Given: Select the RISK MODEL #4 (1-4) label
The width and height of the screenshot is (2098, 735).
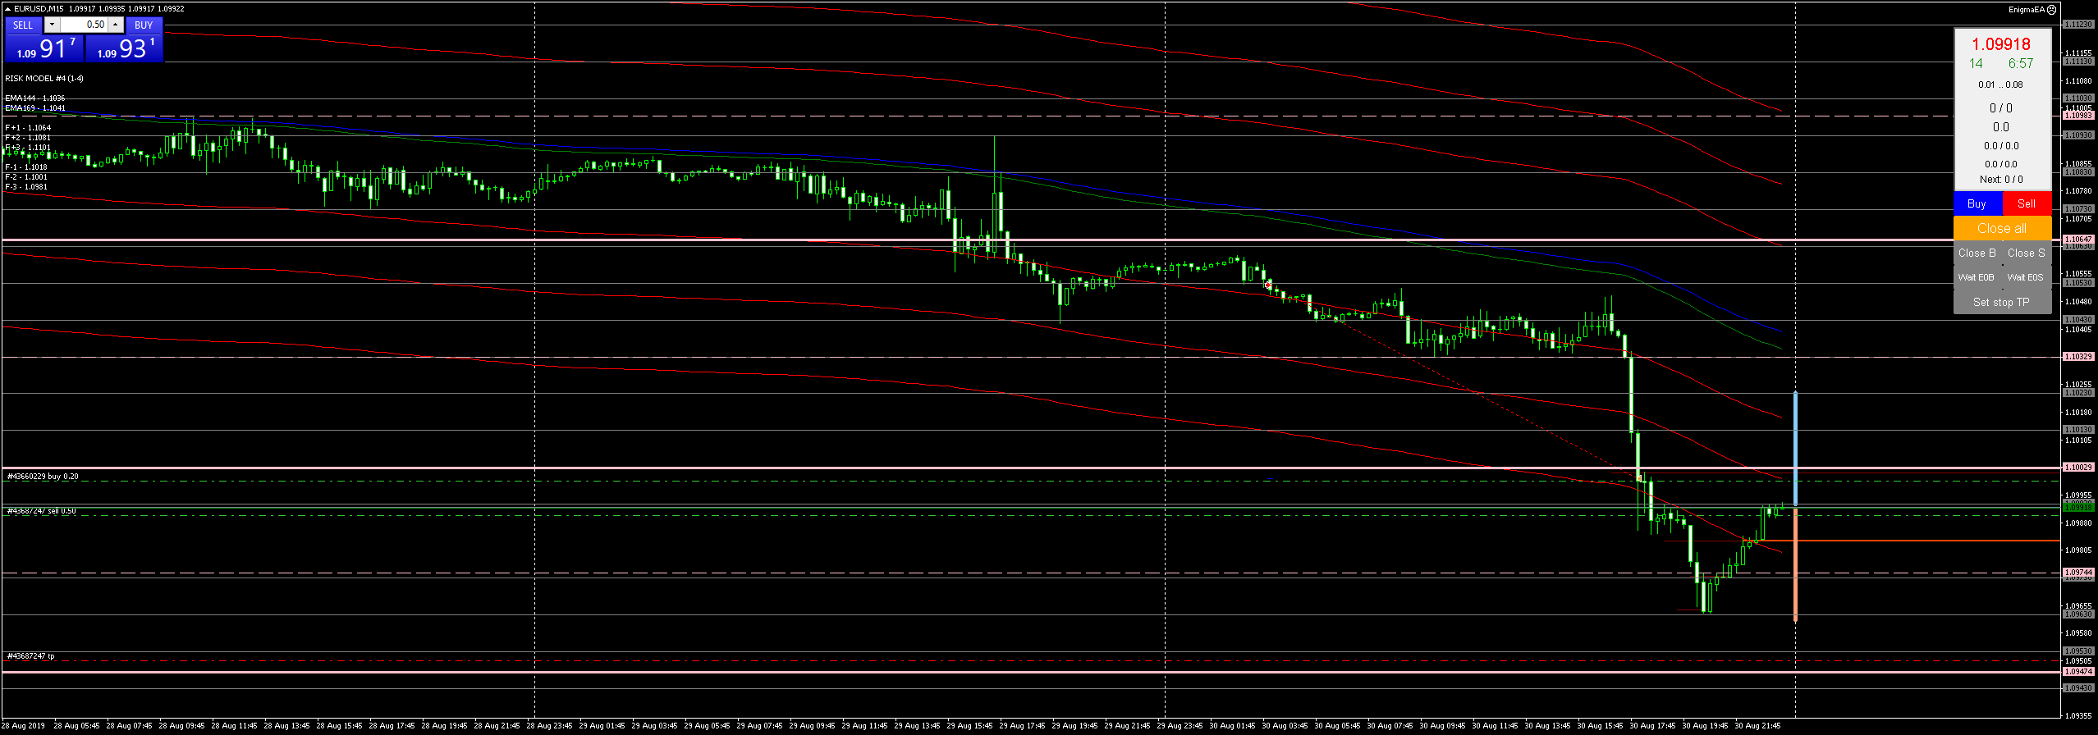Looking at the screenshot, I should click(44, 79).
